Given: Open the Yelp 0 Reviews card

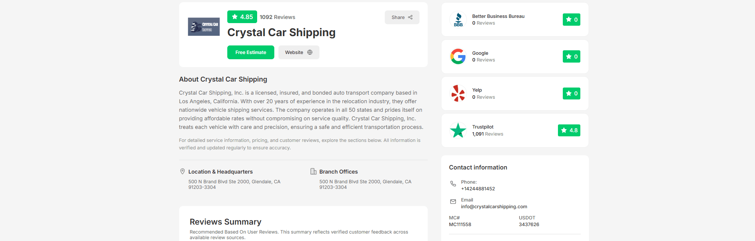Looking at the screenshot, I should pos(515,93).
